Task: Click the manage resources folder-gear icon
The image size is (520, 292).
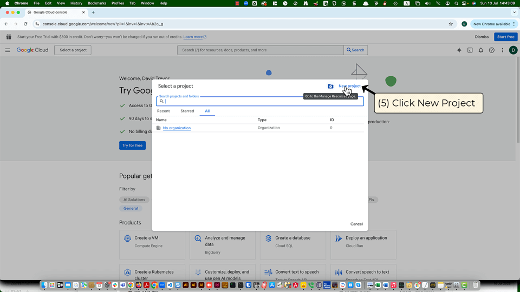Action: (x=330, y=86)
